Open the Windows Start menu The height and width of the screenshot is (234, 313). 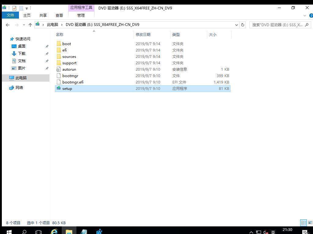(9, 232)
